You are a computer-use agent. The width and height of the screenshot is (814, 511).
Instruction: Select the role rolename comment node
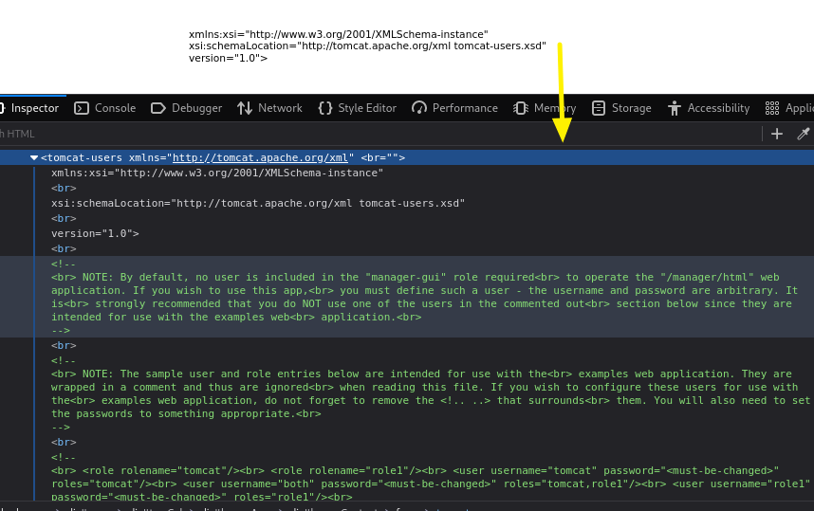[x=431, y=477]
